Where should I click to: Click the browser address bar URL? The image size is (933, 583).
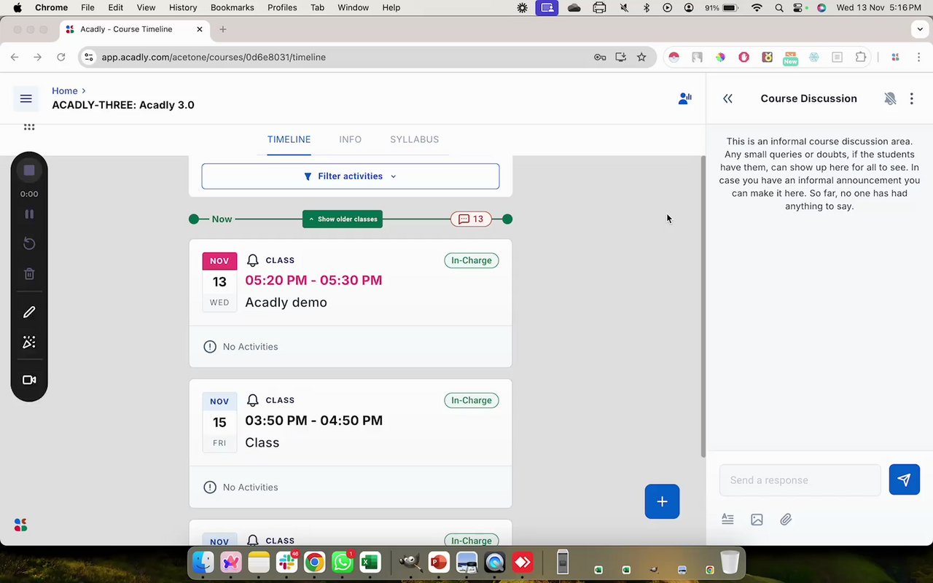point(214,57)
